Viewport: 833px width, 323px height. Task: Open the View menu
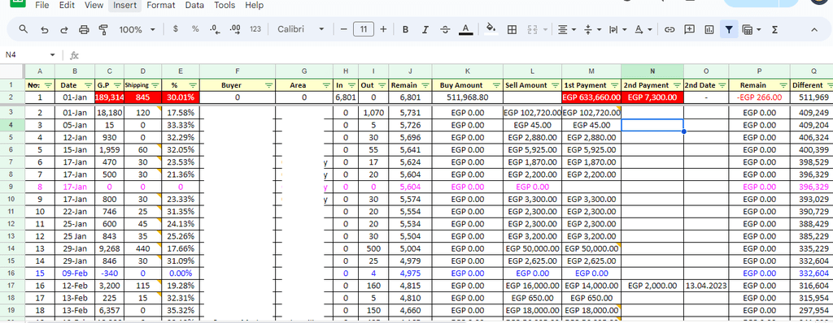(94, 6)
